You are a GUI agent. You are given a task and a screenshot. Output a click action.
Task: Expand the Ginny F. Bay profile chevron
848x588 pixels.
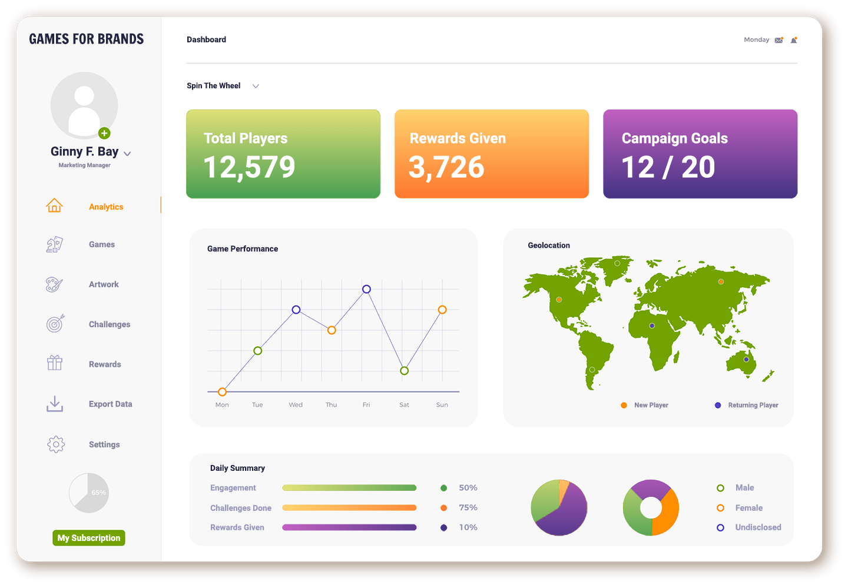point(127,154)
